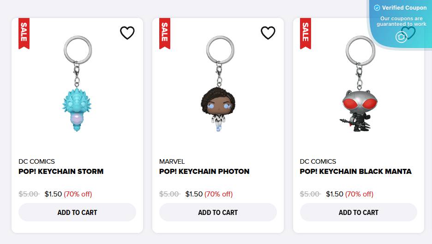Add Pop! Keychain Black Manta to cart
432x244 pixels.
click(359, 213)
